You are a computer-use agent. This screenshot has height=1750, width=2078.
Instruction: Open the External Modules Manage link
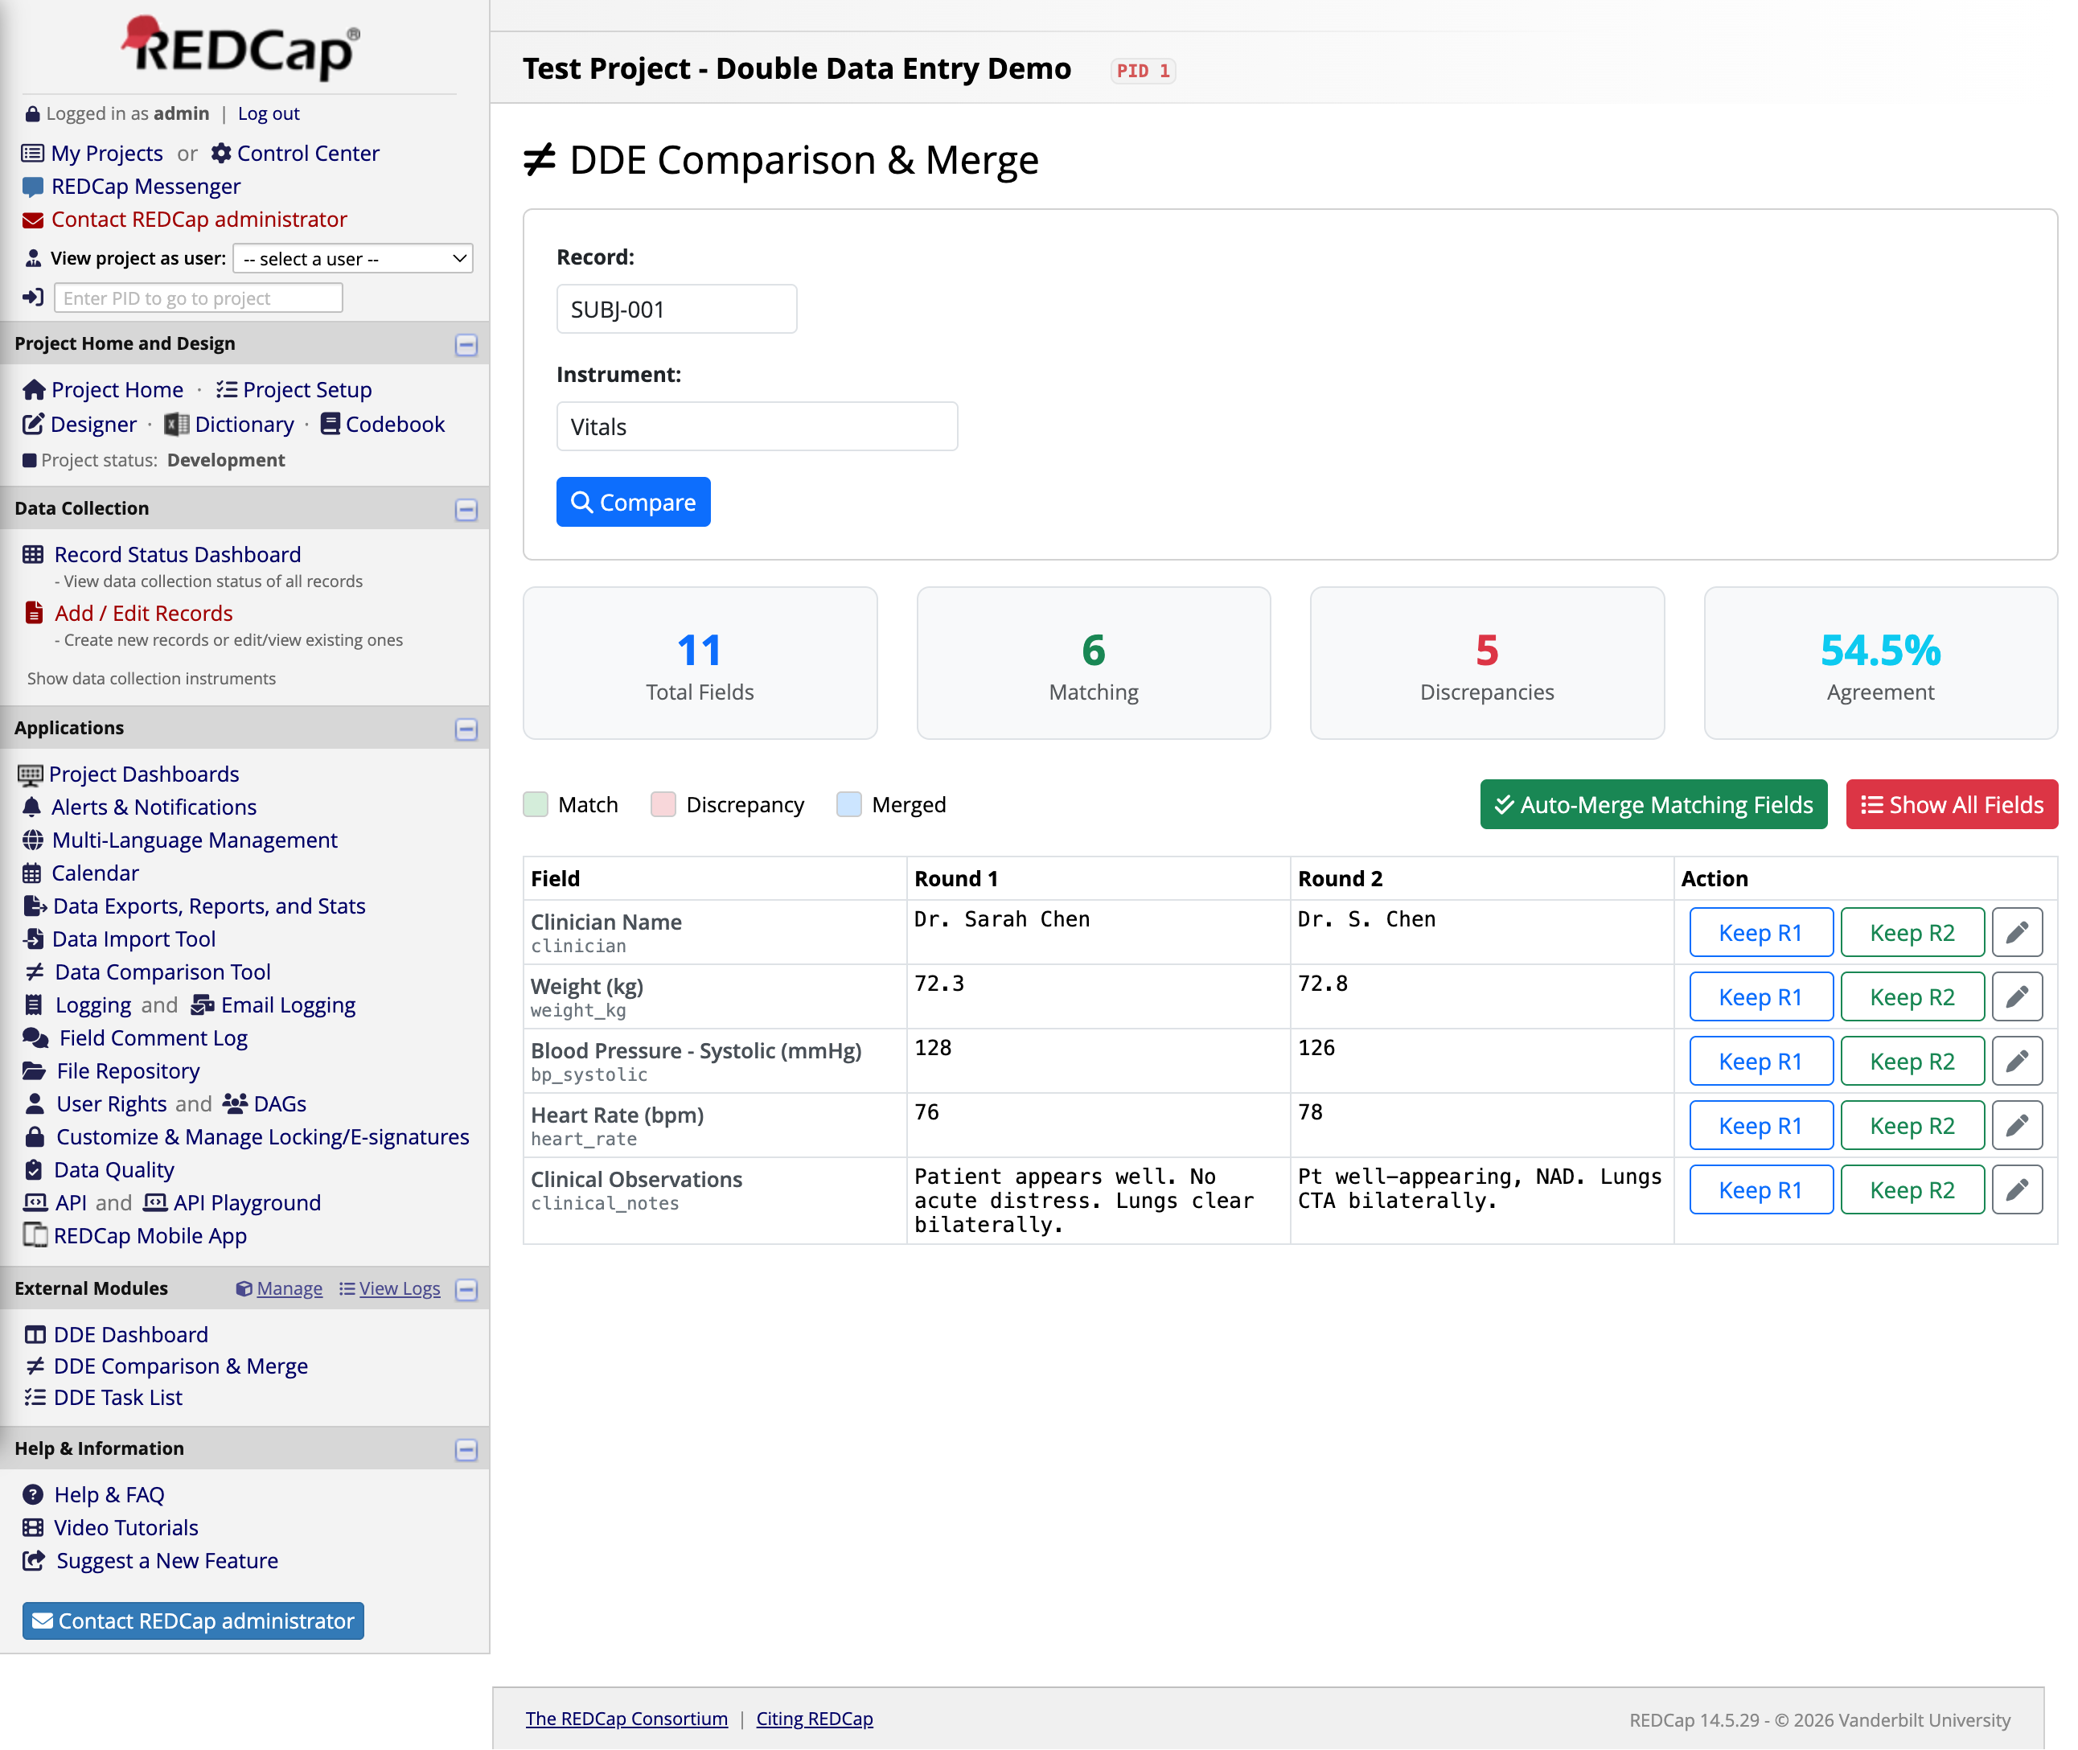(290, 1288)
